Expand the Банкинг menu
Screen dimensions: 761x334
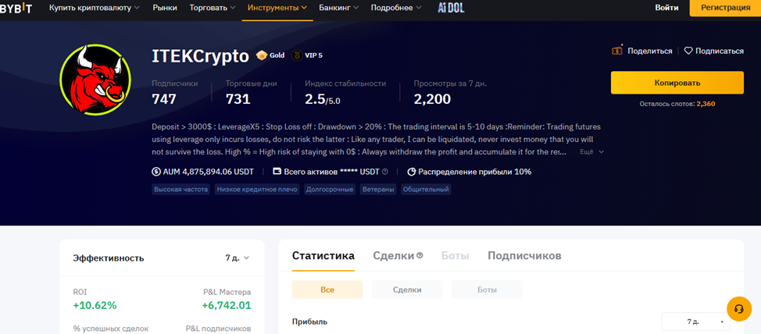click(x=339, y=8)
